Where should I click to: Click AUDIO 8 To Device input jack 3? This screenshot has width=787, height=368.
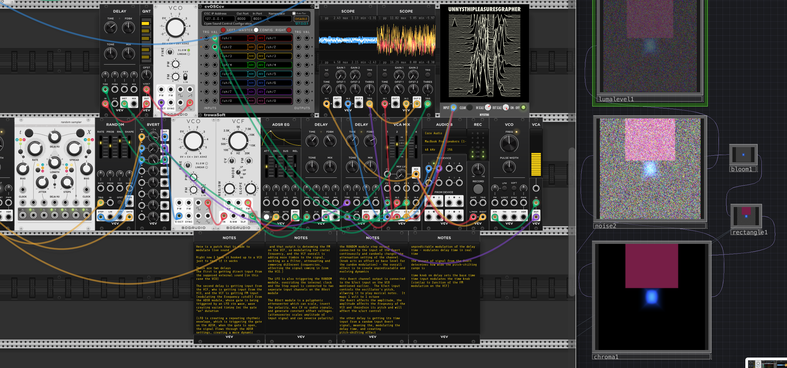(449, 169)
